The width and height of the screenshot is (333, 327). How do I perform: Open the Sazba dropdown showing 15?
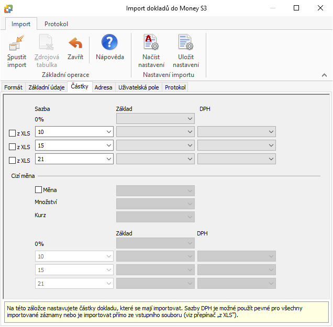(74, 145)
